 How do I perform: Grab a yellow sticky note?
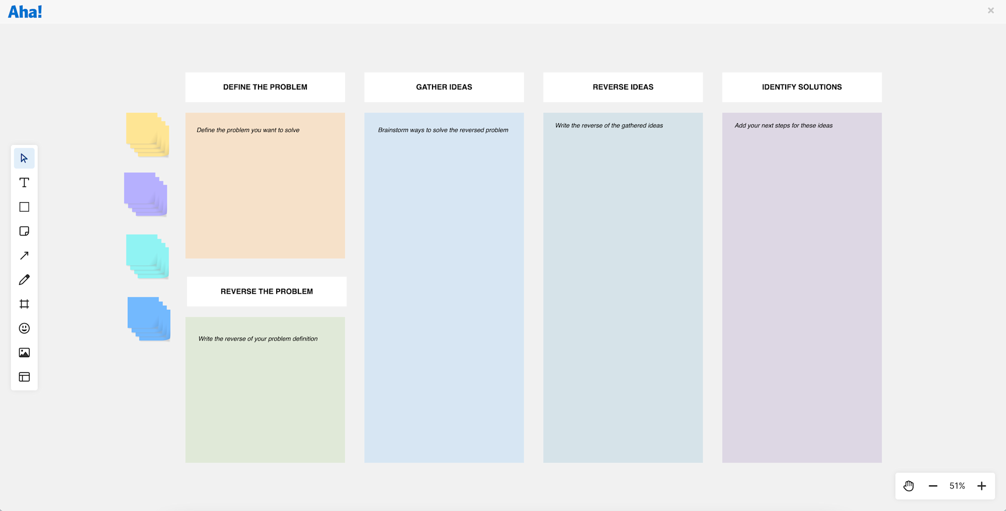coord(145,133)
